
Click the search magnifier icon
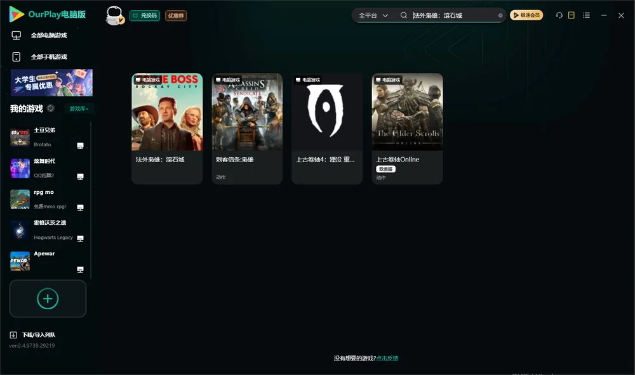(404, 15)
